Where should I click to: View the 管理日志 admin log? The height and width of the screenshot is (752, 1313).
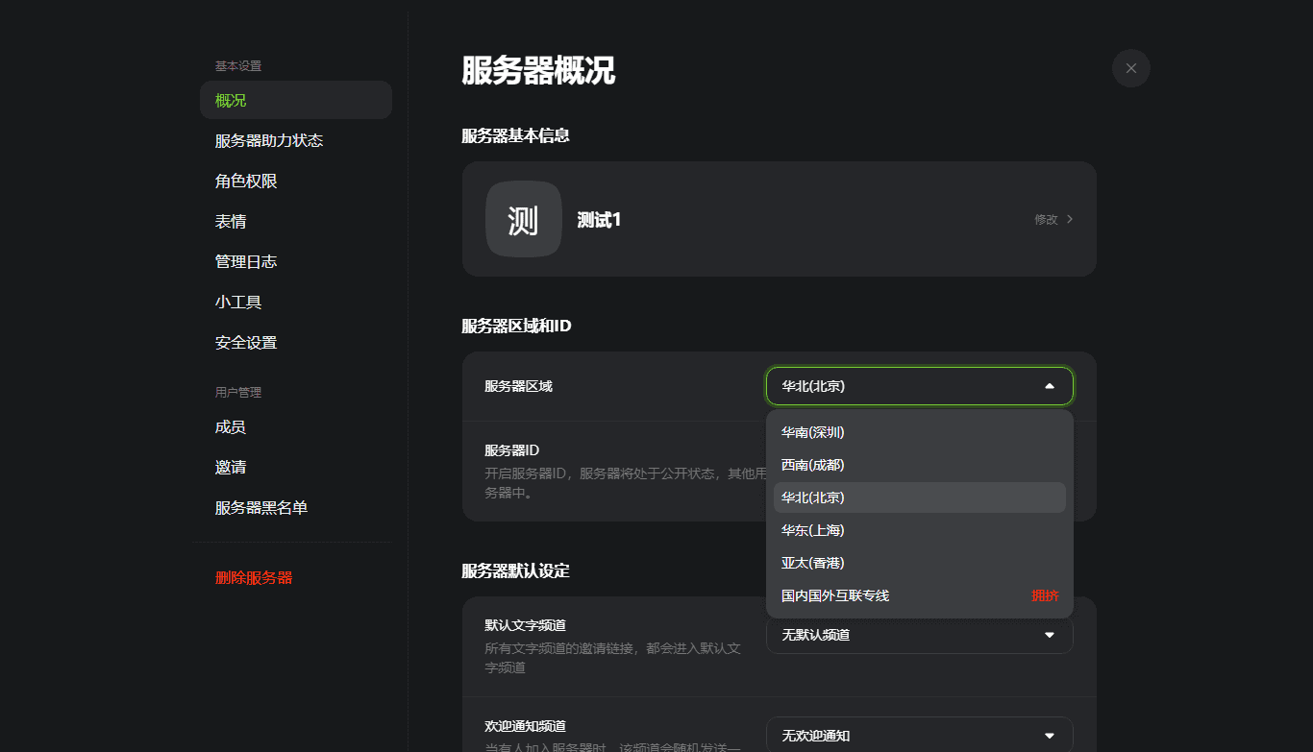pyautogui.click(x=246, y=261)
